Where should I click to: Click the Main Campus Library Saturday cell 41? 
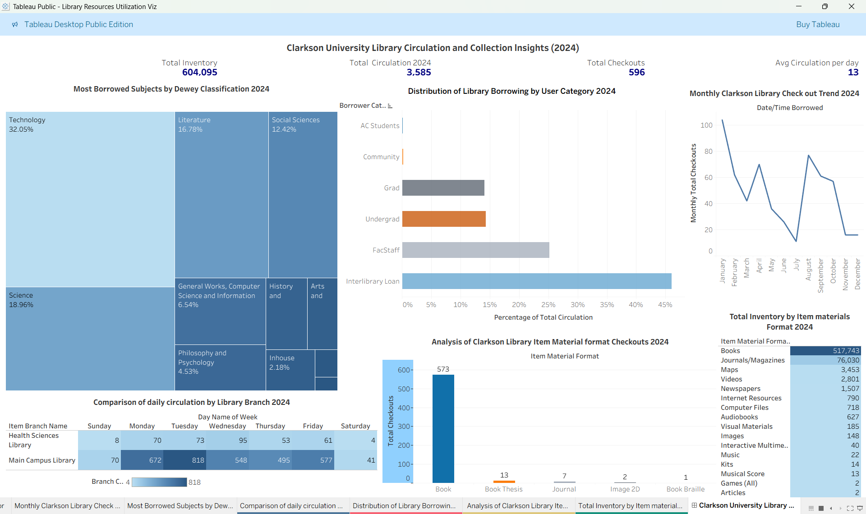pos(356,460)
